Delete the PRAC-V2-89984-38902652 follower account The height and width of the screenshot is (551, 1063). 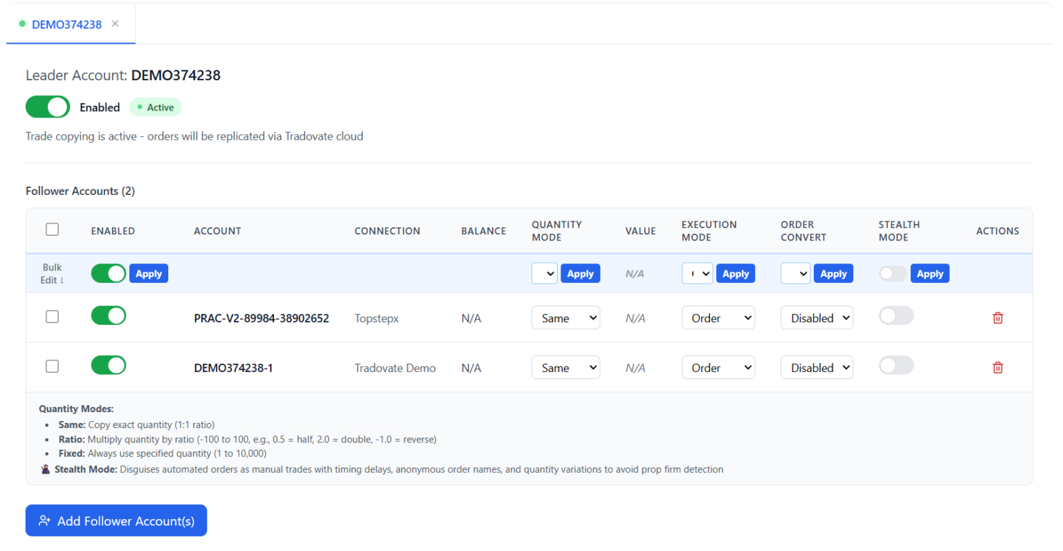(997, 318)
